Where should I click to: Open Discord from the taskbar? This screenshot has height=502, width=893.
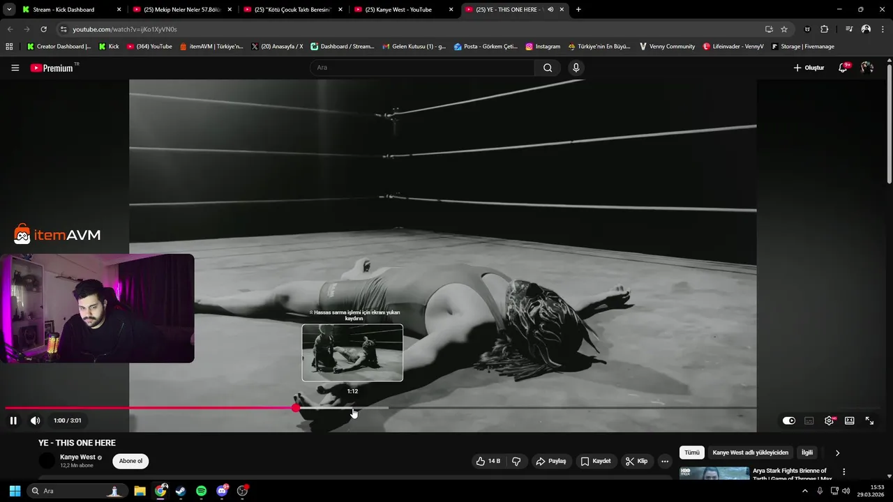222,491
